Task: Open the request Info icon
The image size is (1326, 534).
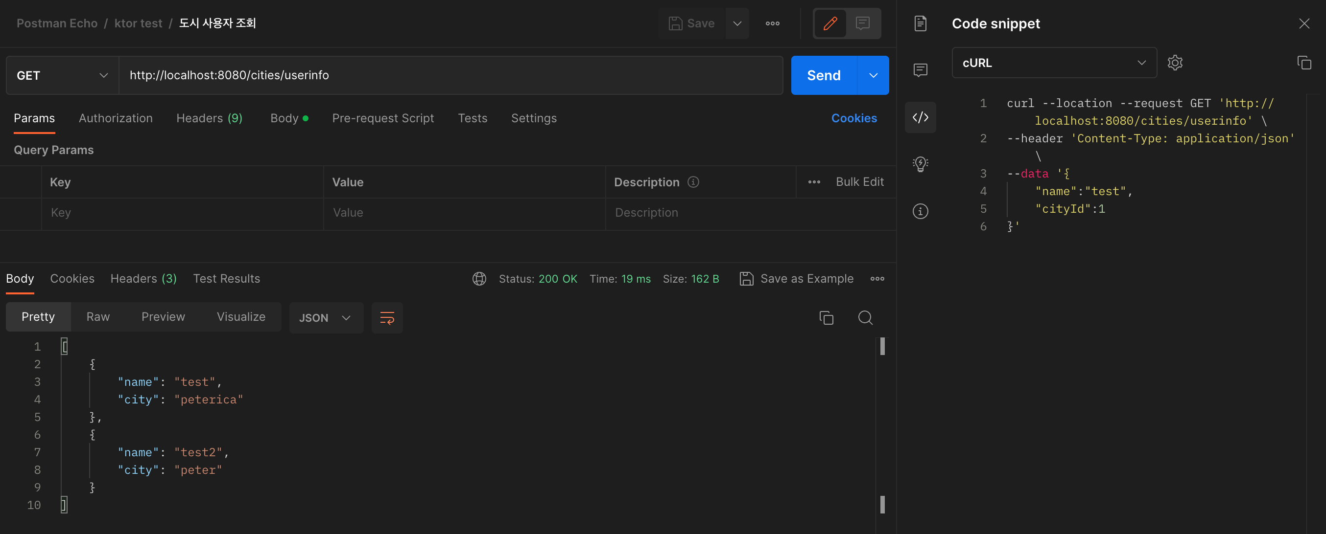Action: coord(920,211)
